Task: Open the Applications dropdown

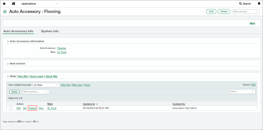Action: point(40,4)
